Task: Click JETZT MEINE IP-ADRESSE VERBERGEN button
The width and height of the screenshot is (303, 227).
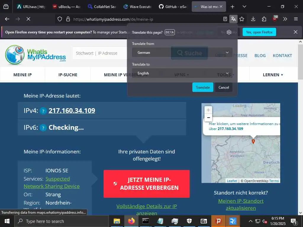Action: (x=146, y=184)
